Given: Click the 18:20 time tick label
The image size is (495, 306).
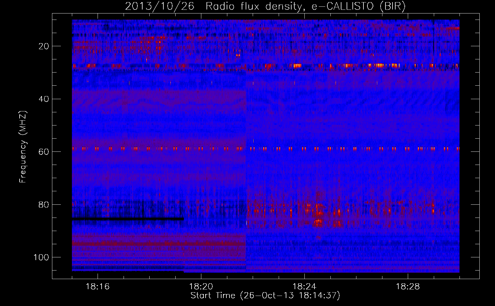Looking at the screenshot, I should click(201, 287).
